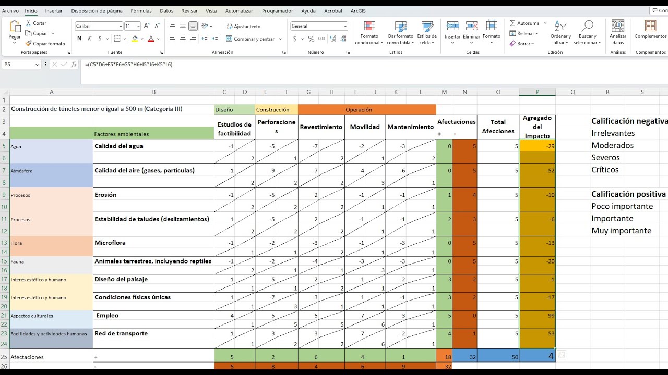Viewport: 668px width, 375px height.
Task: Increase font size with the larger A icon
Action: click(x=147, y=26)
